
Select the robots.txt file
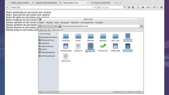pos(66,58)
